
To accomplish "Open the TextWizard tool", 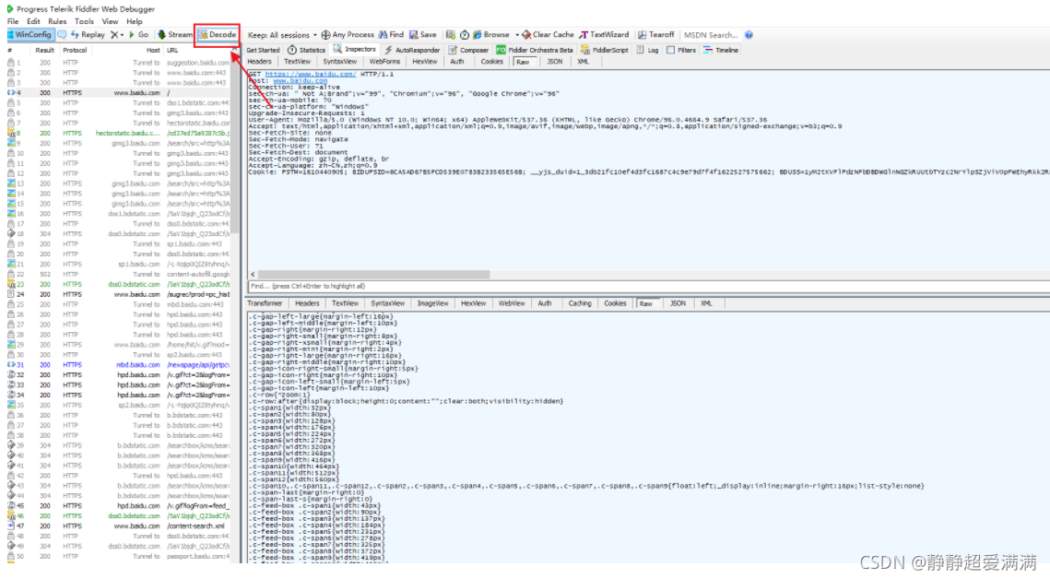I will [x=604, y=35].
